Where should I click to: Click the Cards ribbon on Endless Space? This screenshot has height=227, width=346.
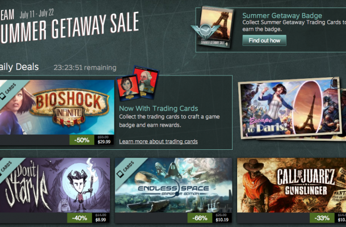pos(127,169)
